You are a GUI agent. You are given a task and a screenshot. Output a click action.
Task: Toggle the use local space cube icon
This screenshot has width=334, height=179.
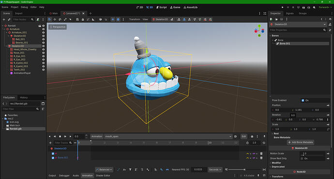point(100,19)
